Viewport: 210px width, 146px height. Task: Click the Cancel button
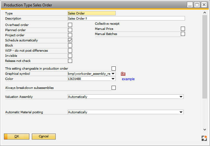click(x=44, y=136)
